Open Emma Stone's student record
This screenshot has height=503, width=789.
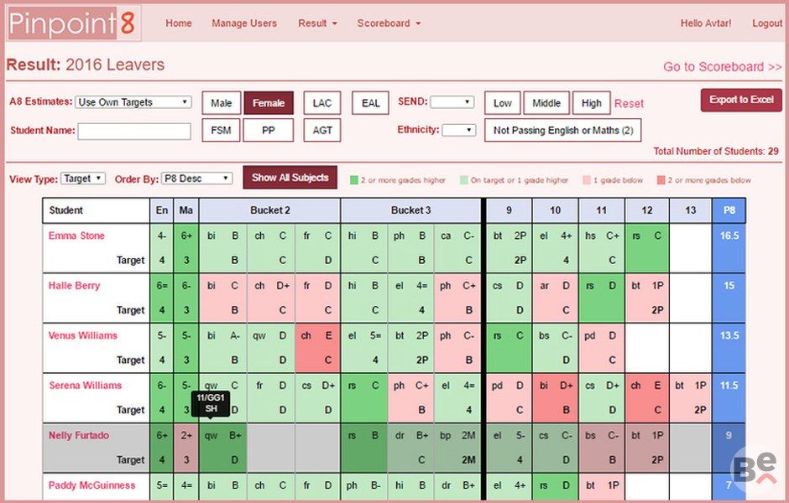click(x=76, y=236)
